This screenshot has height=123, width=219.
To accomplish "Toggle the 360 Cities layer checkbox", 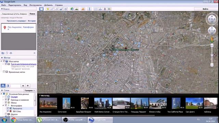I will tap(8, 111).
